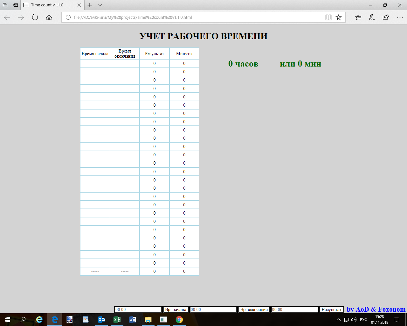Open the Action Center notifications icon

coord(397,320)
